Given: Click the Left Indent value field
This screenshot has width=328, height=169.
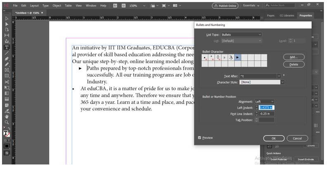Looking at the screenshot, I should click(x=267, y=108).
